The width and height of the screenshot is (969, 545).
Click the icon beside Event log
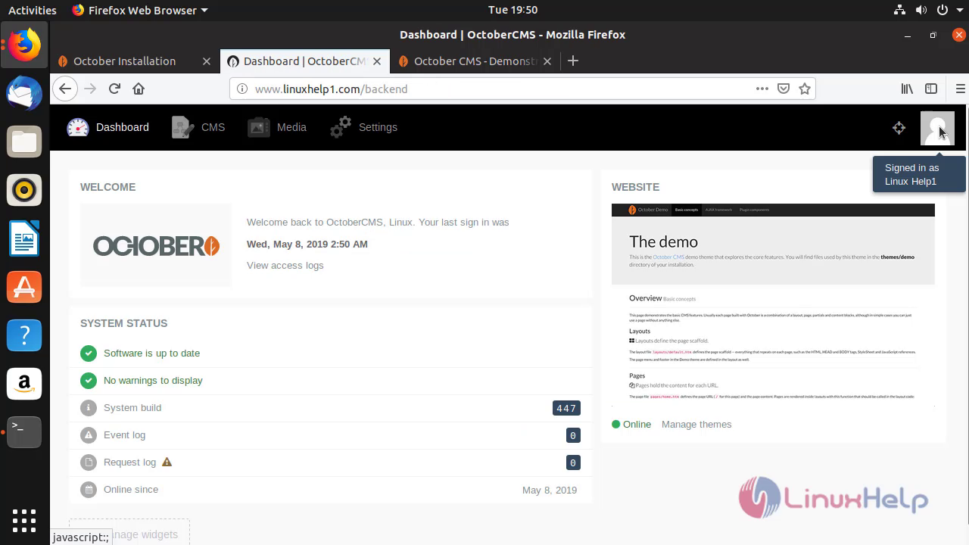point(89,434)
